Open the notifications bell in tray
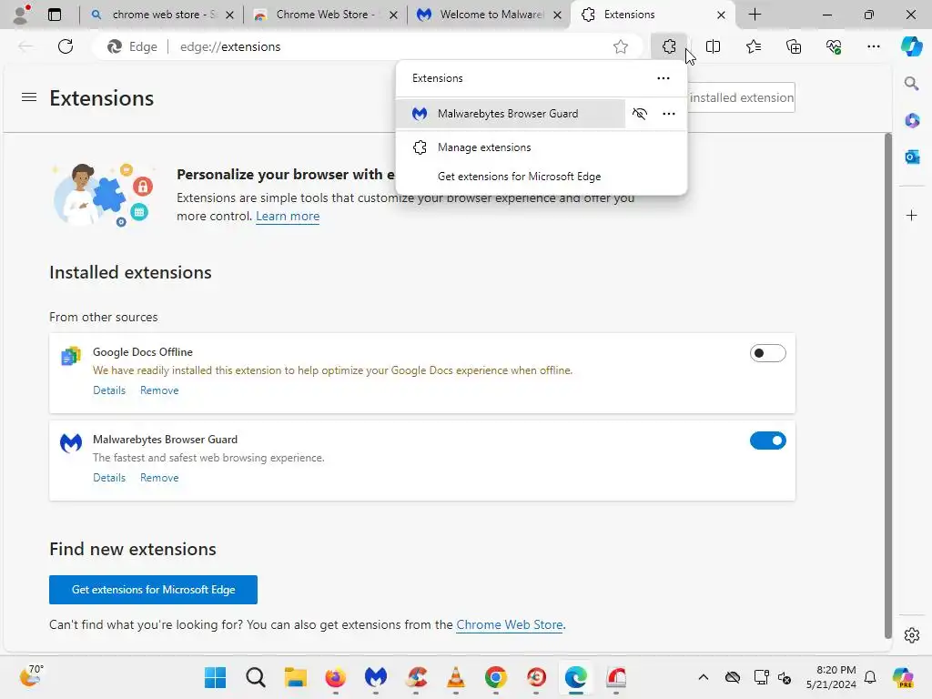Screen dimensions: 932x699 click(869, 677)
